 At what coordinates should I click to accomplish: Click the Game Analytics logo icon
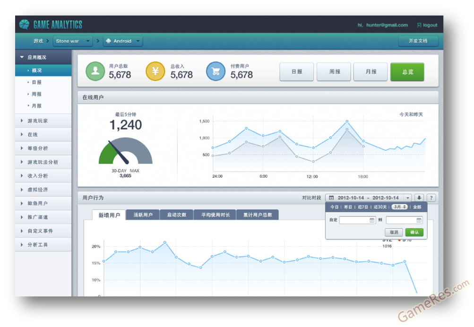(24, 25)
